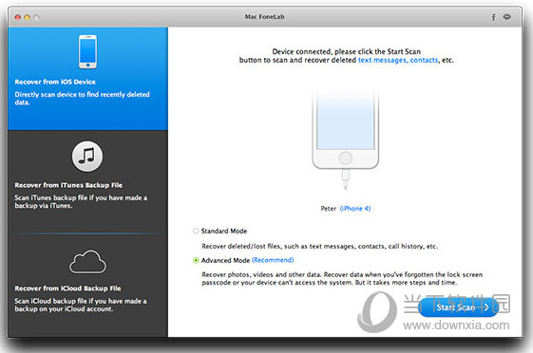Click the iTunes music note icon
533x353 pixels.
(x=87, y=157)
